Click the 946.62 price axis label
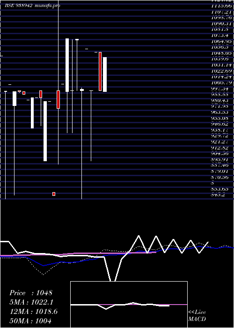This screenshot has width=234, height=328. point(219,124)
